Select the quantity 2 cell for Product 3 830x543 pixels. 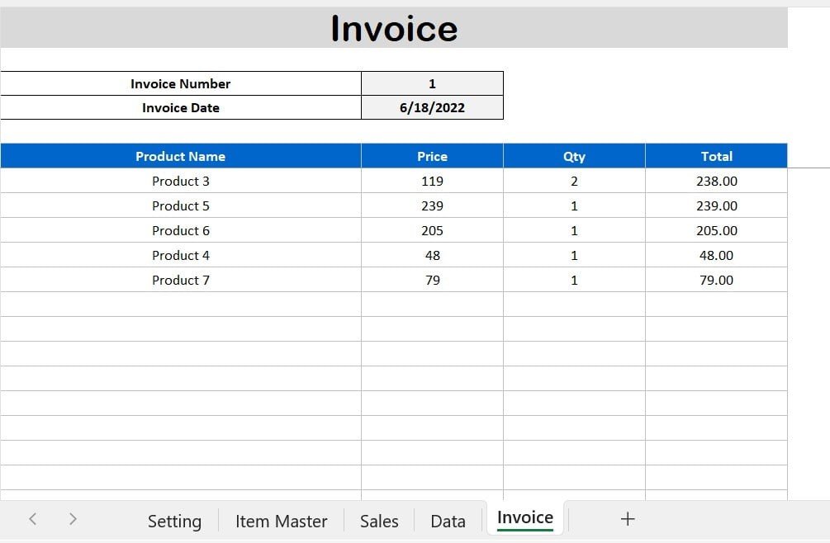point(574,181)
